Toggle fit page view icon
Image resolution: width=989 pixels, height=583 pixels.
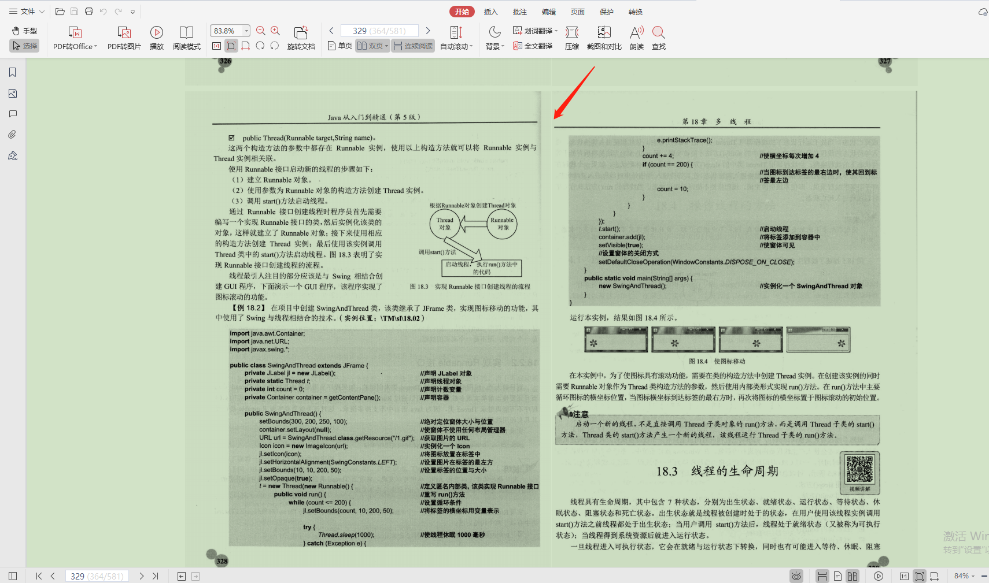(x=231, y=46)
